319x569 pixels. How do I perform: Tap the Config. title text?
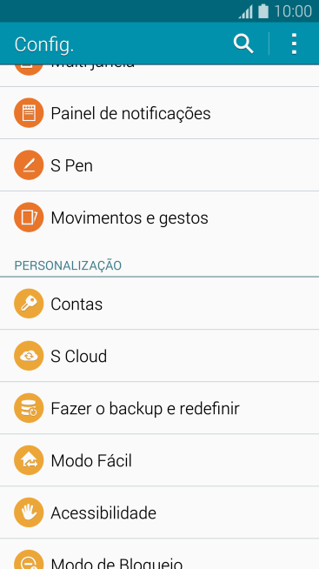point(43,45)
